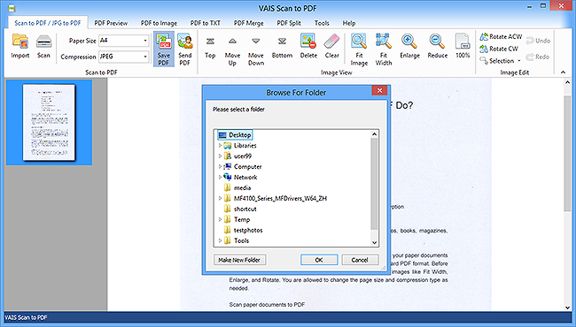
Task: Click the scanned page thumbnail
Action: (49, 122)
